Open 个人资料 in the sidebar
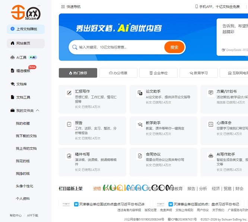The width and height of the screenshot is (248, 222). pos(23,198)
